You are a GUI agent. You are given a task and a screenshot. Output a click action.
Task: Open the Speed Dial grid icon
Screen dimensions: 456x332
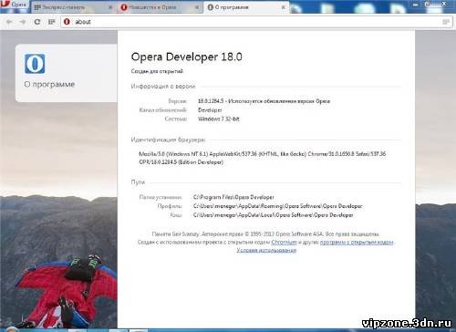point(52,22)
